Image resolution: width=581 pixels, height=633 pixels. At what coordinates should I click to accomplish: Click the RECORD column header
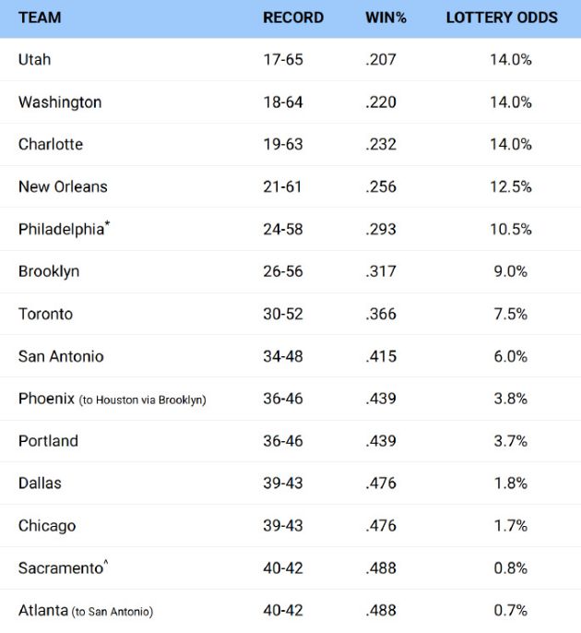point(293,18)
